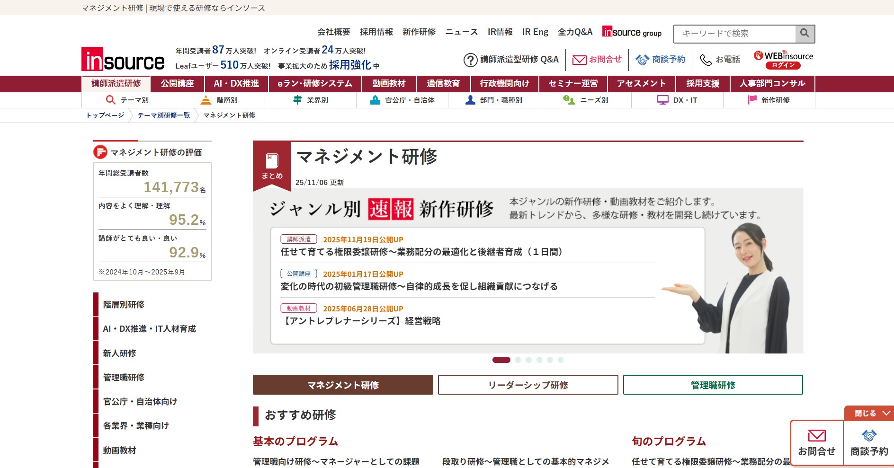This screenshot has height=468, width=894.
Task: Click the 講師派遣型研修 Q&A question mark icon
Action: click(470, 60)
